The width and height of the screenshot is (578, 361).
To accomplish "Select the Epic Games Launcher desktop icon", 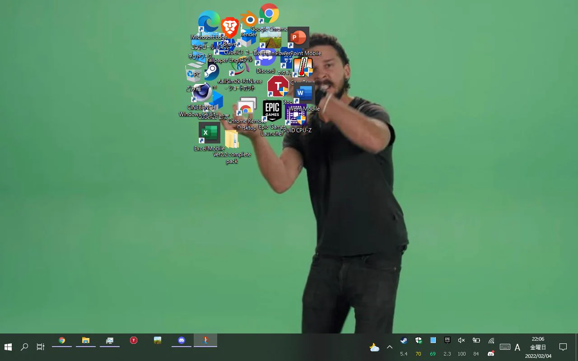I will [272, 111].
